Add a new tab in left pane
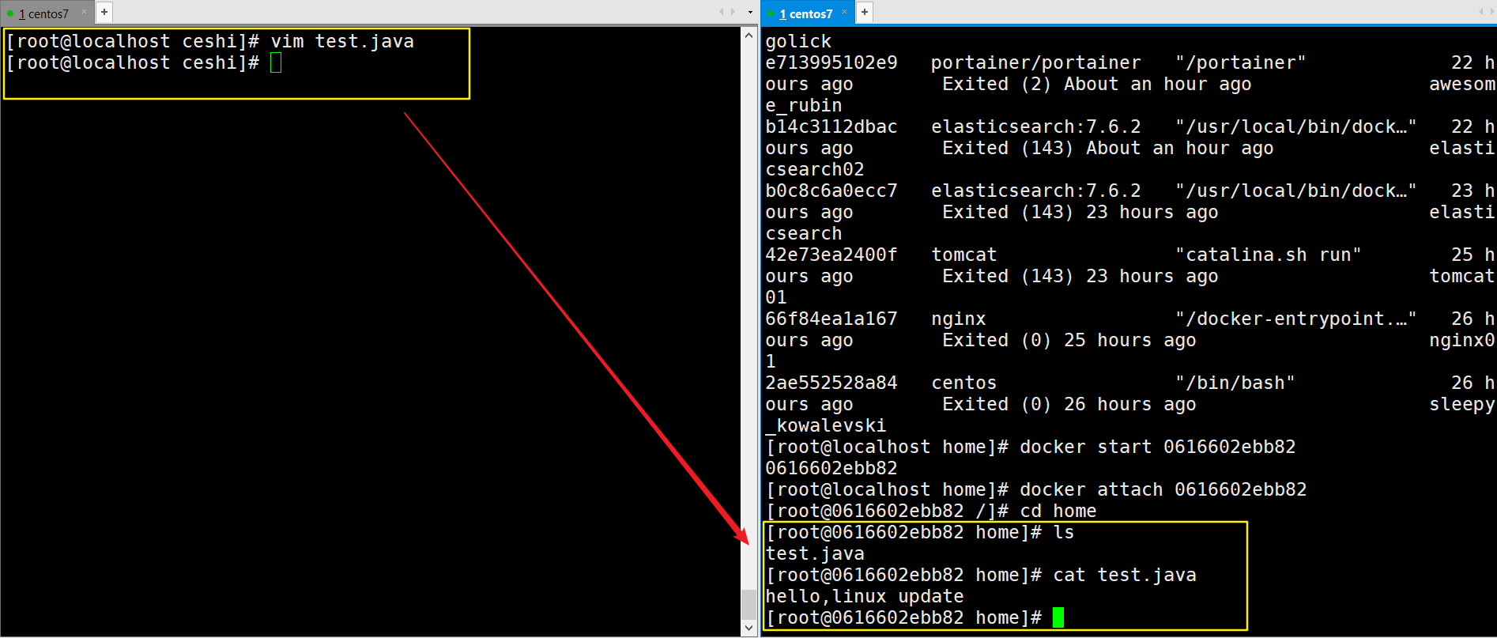Viewport: 1497px width, 638px height. [104, 12]
